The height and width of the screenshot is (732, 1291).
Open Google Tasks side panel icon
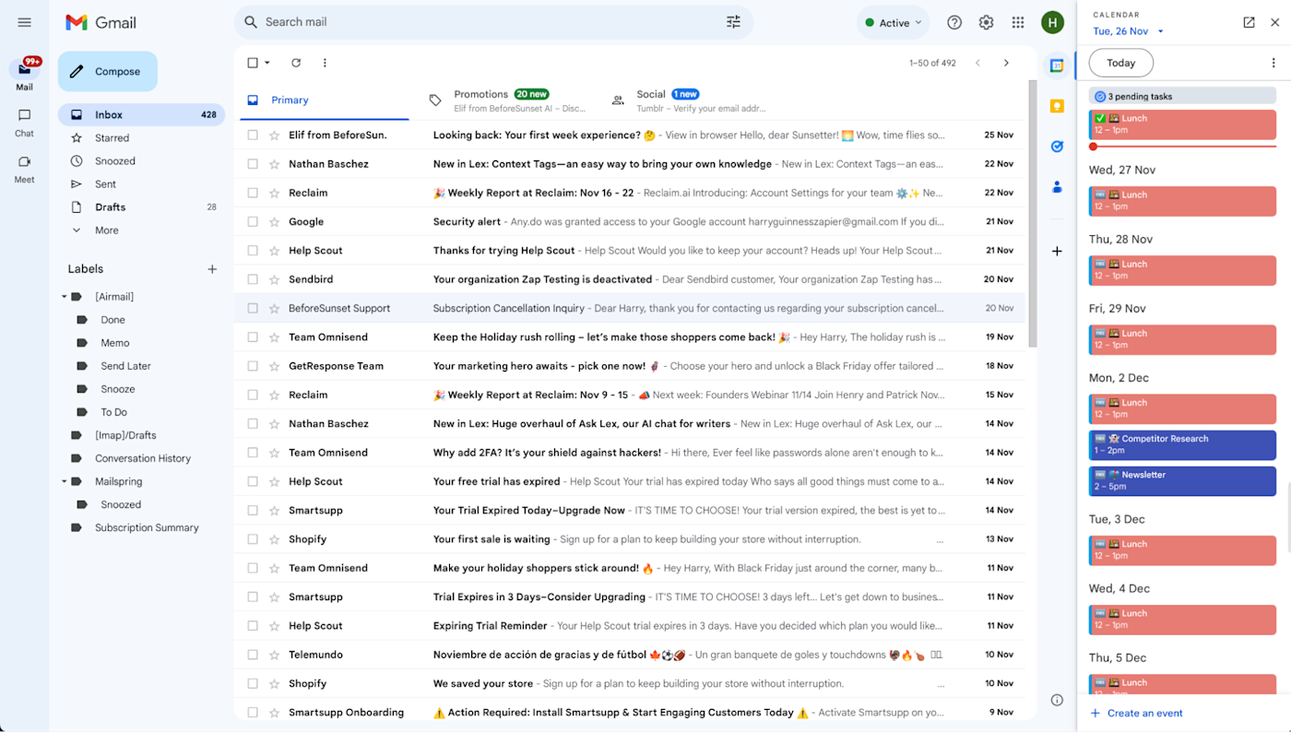(1057, 147)
